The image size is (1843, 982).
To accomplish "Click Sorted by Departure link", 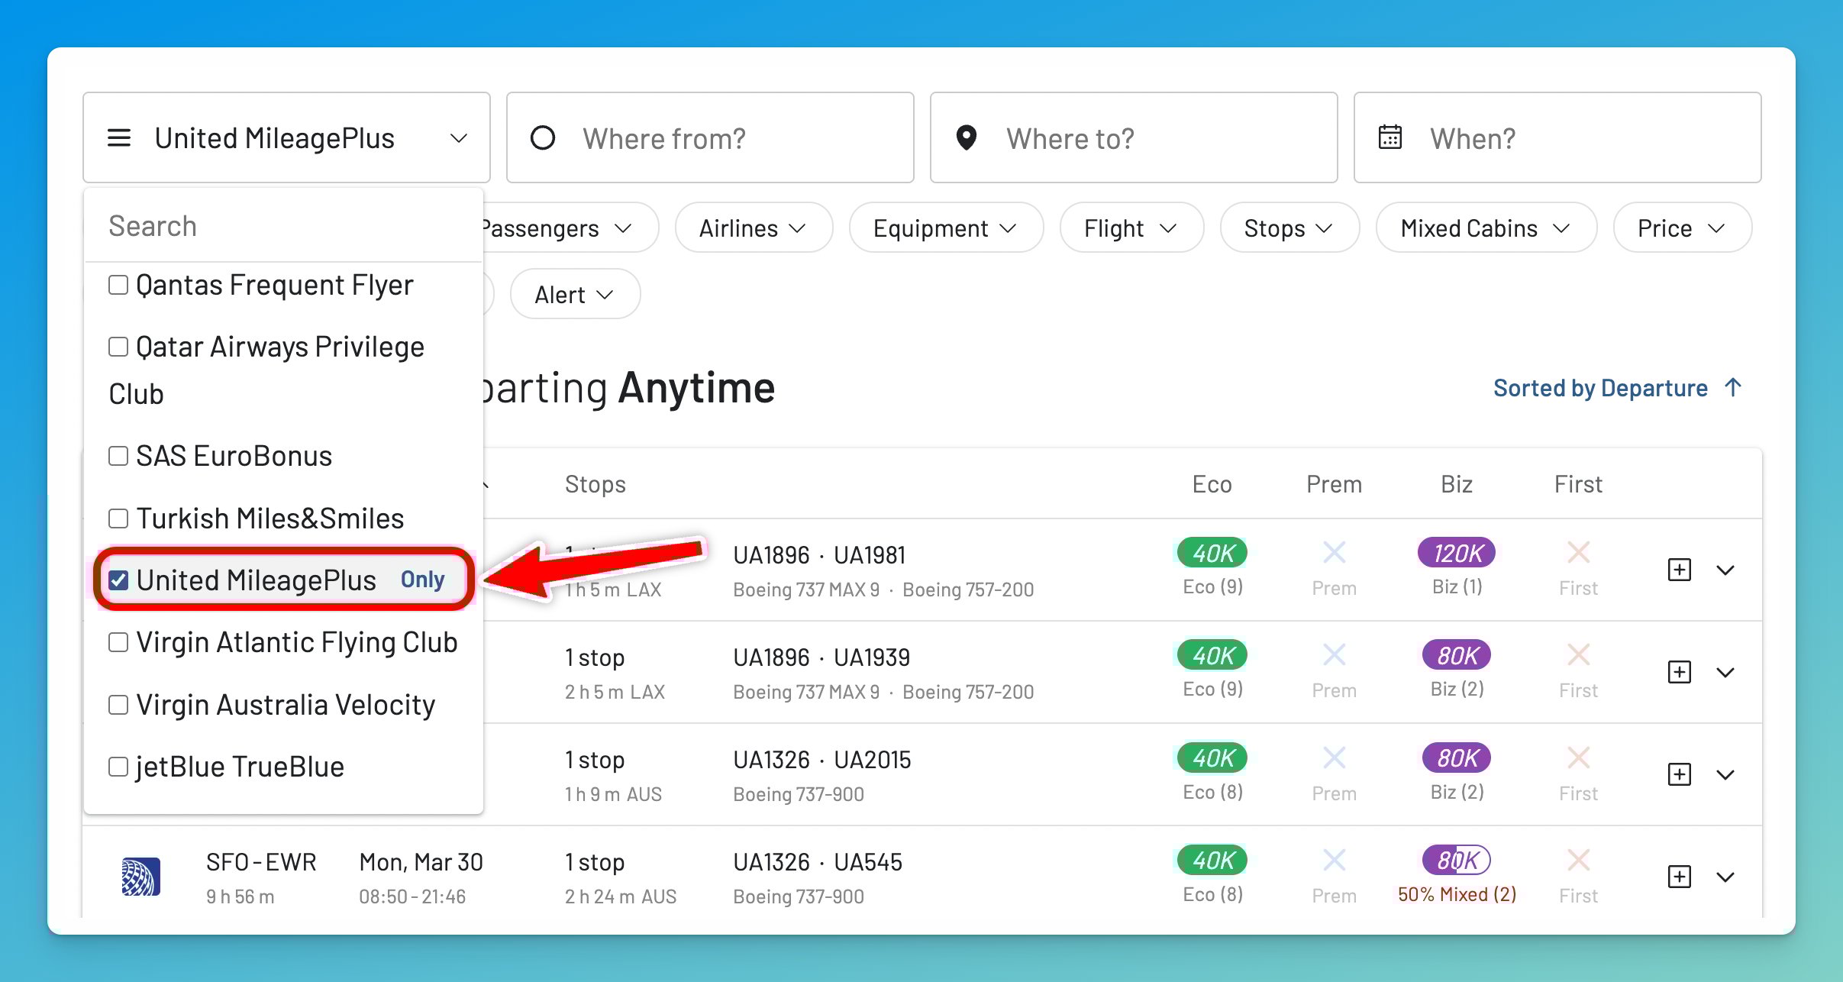I will point(1600,388).
